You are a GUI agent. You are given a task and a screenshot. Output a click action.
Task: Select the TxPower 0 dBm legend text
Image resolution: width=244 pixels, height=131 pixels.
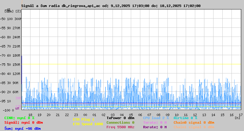point(120,118)
